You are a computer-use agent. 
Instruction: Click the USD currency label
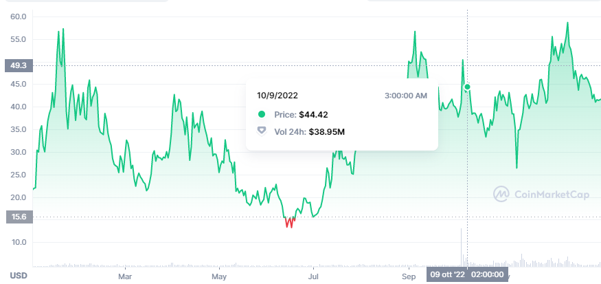coord(18,276)
